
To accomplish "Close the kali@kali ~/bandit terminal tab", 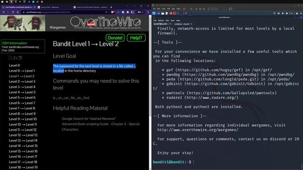I will (x=191, y=24).
